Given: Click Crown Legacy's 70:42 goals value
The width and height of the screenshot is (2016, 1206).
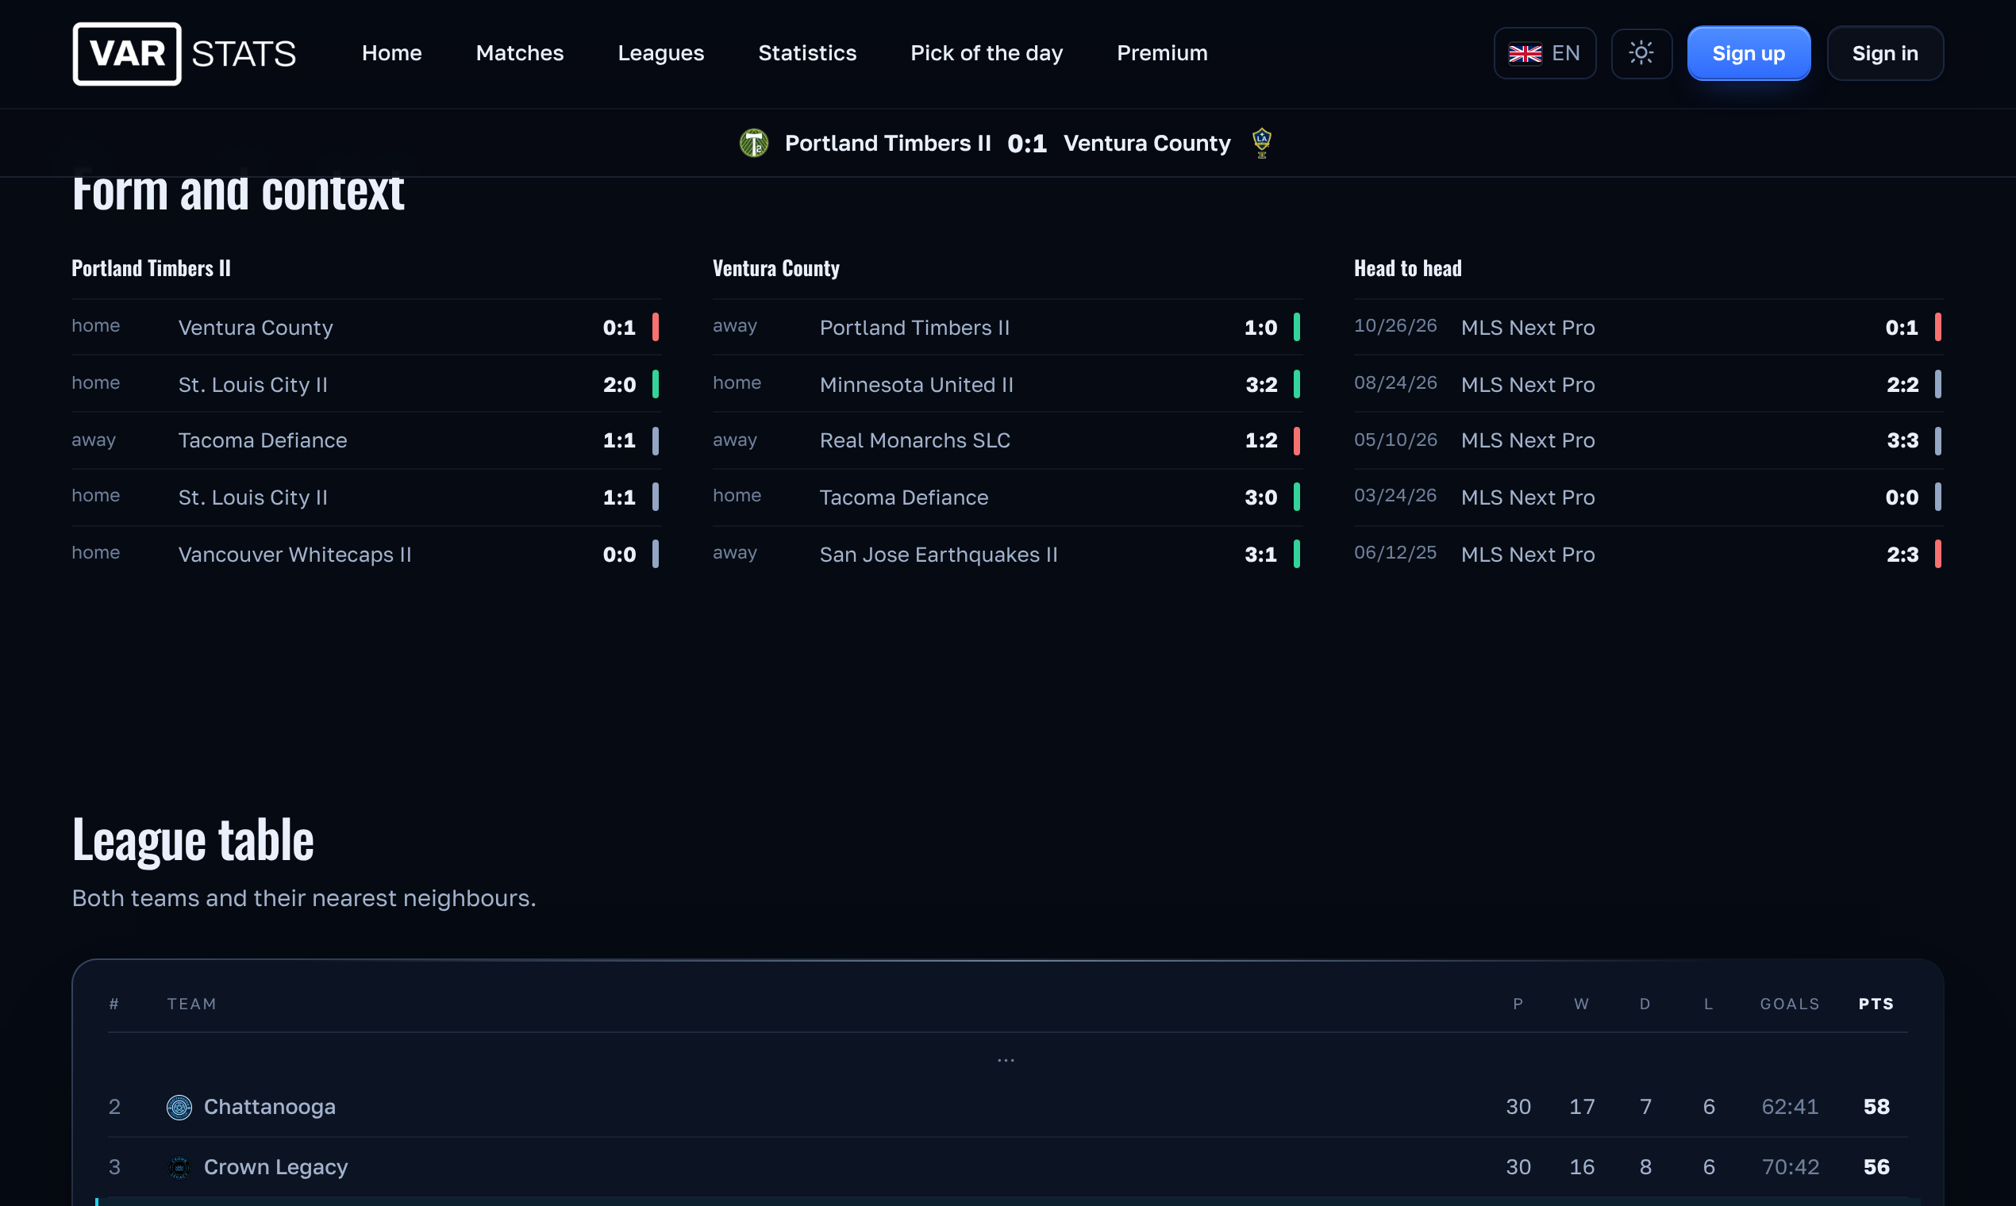Looking at the screenshot, I should tap(1790, 1167).
